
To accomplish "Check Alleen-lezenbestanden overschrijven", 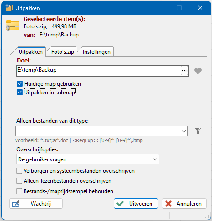I will (x=19, y=181).
